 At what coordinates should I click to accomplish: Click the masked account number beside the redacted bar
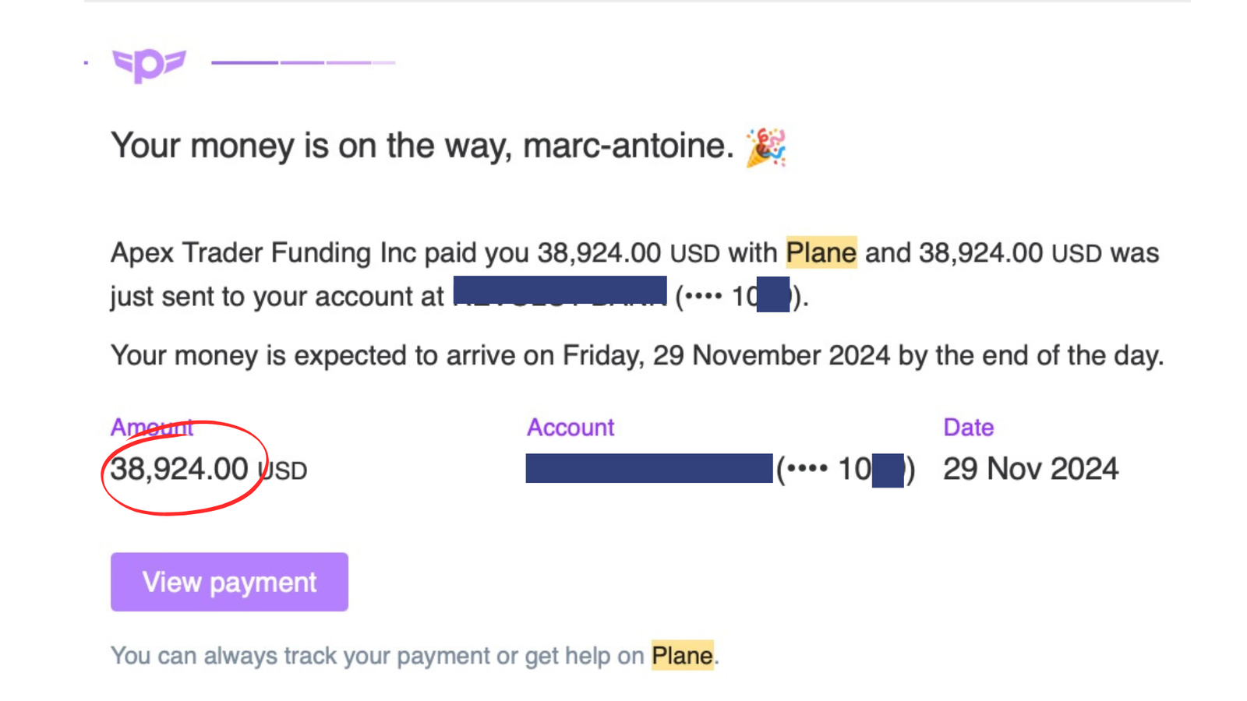pos(846,470)
